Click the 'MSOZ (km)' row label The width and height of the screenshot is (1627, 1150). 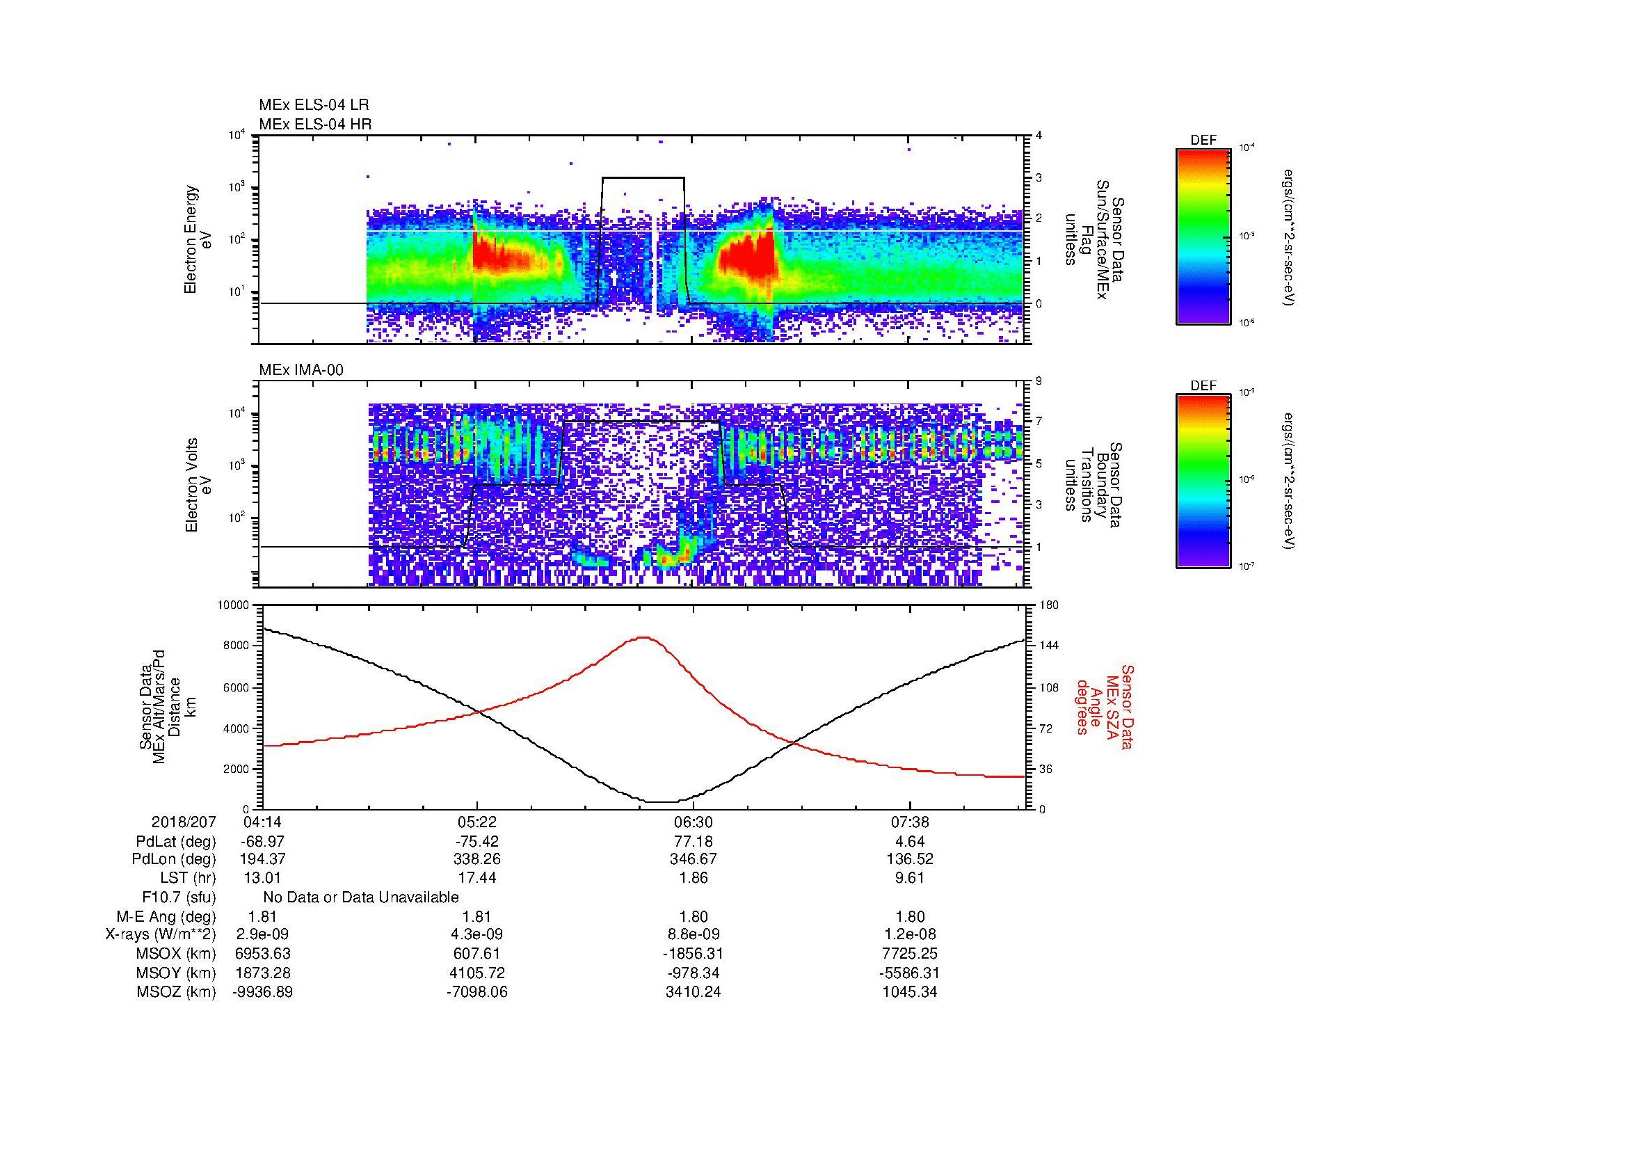[176, 992]
